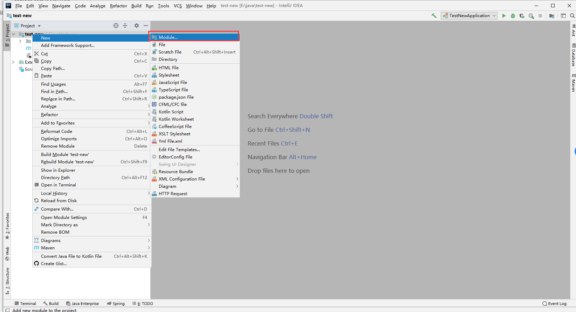Expand the External Libraries tree node
The image size is (576, 312).
point(13,62)
